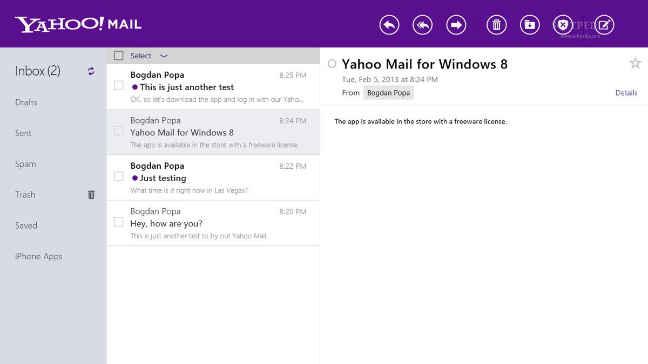The width and height of the screenshot is (648, 364).
Task: Check the 'Yahoo Mail for Windows 8' list checkbox
Action: 119,131
